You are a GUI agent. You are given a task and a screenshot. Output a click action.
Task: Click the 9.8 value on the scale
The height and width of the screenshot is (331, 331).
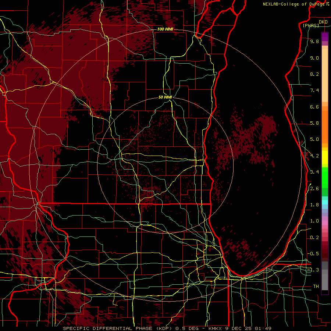[314, 41]
